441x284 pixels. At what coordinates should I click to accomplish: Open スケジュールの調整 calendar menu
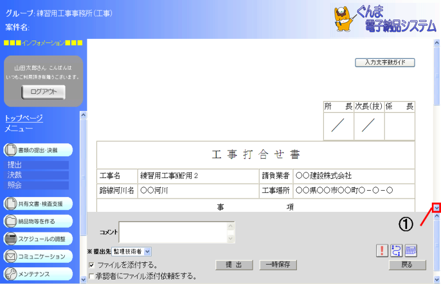38,239
